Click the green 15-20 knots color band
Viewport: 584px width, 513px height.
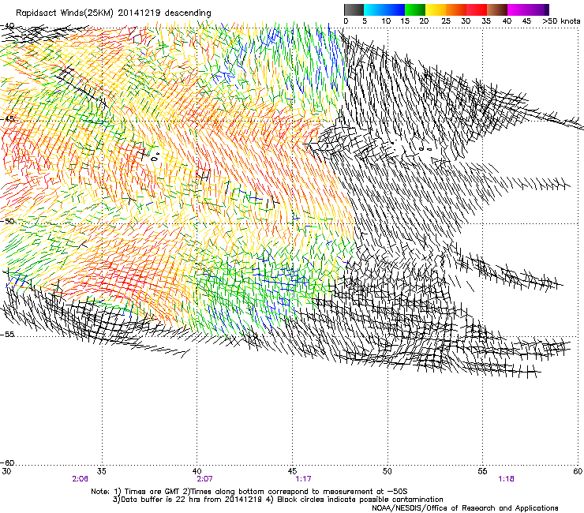415,9
